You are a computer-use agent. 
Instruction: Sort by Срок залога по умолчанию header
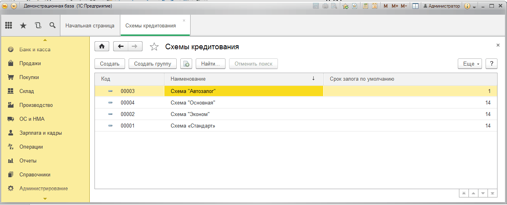410,79
